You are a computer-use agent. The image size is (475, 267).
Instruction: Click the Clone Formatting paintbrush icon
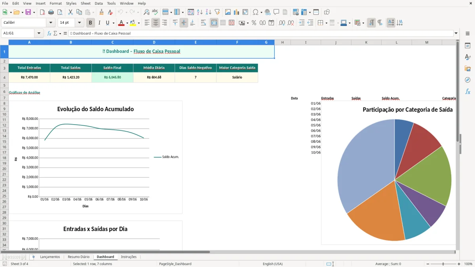pyautogui.click(x=102, y=12)
